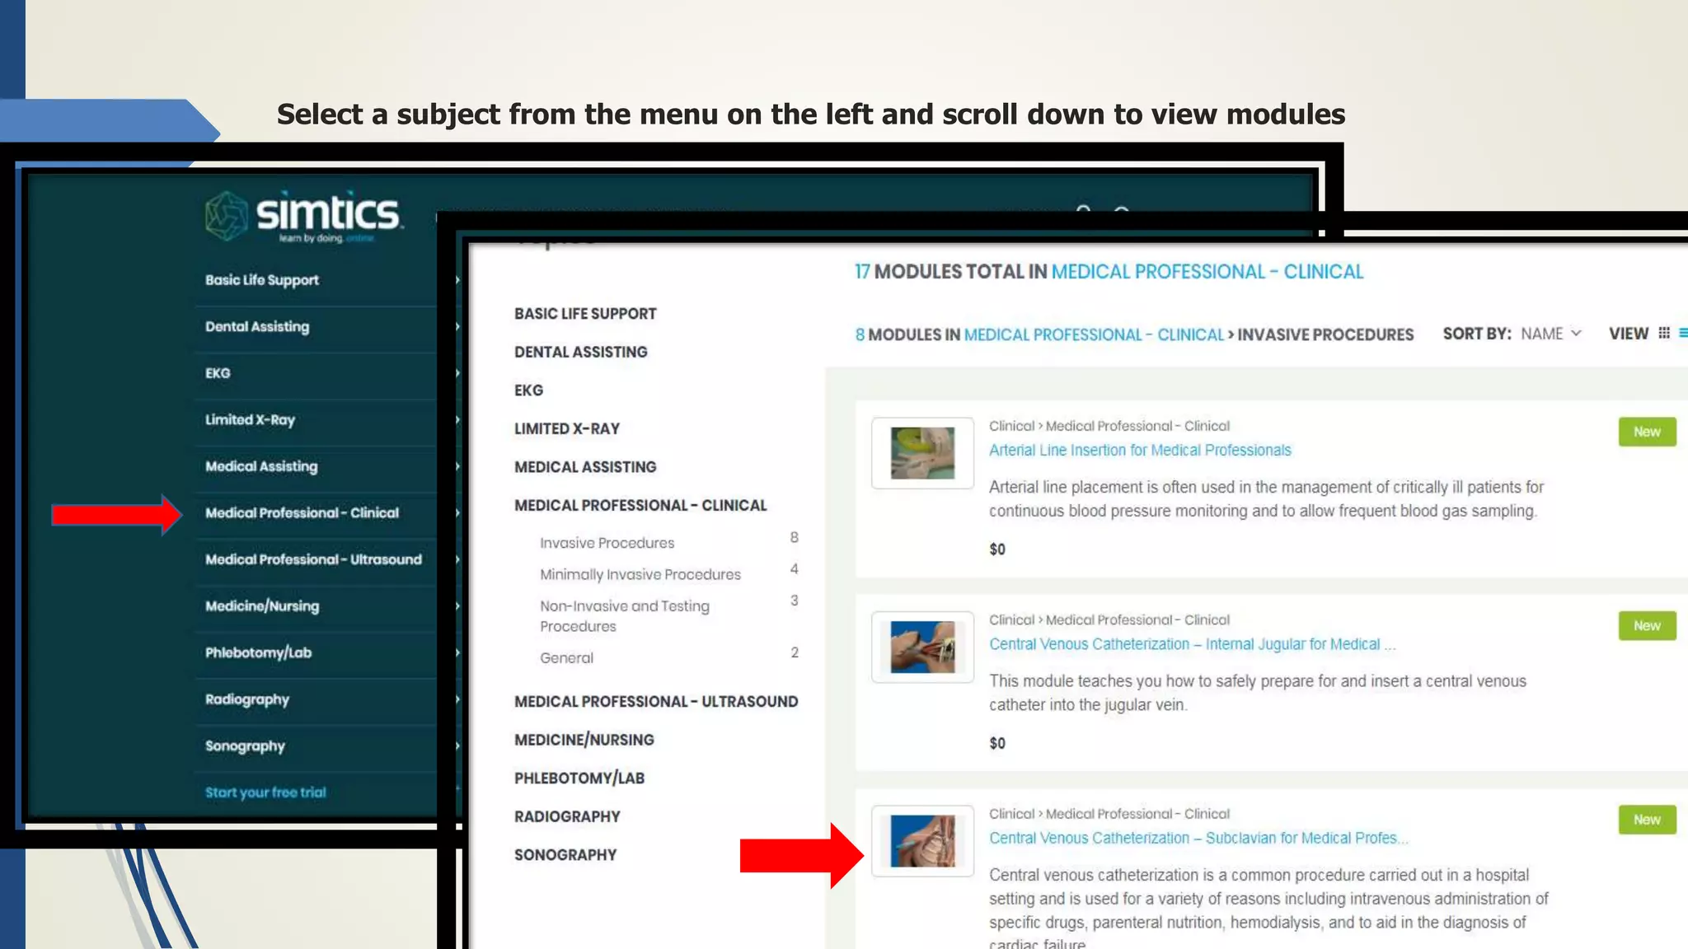Open Central Venous Catheterization Subclavian link

(1198, 839)
